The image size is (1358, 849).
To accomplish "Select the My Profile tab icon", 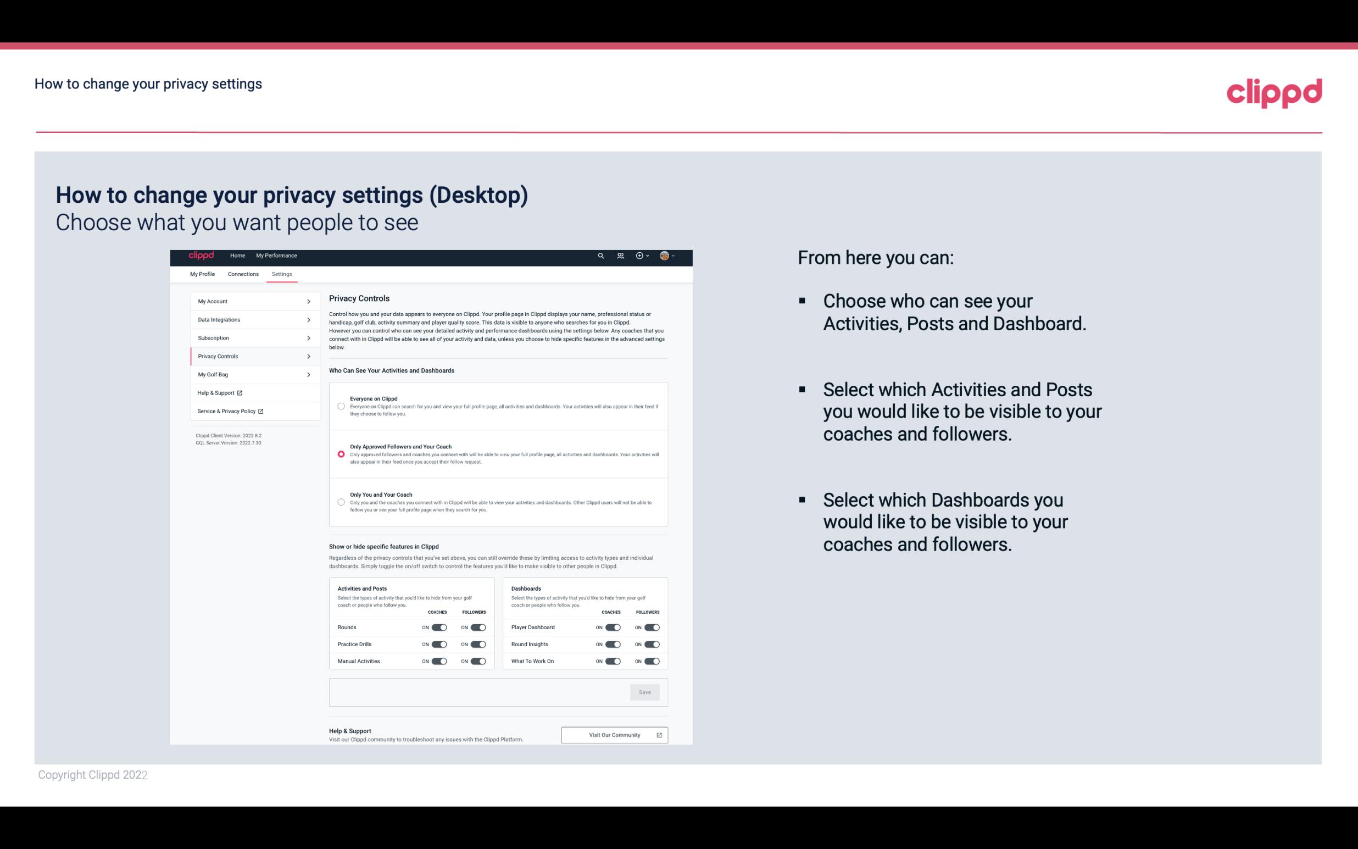I will [202, 274].
